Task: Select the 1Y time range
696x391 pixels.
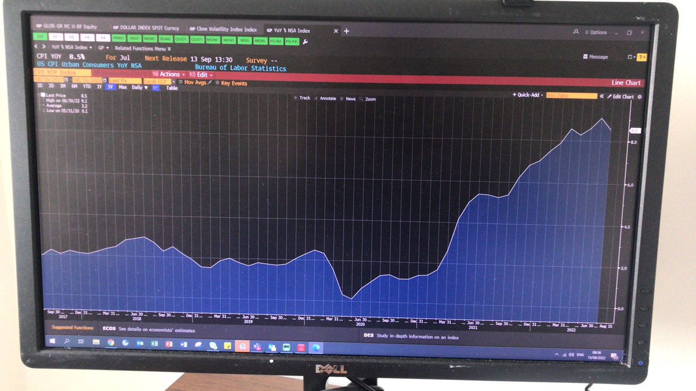Action: tap(99, 87)
